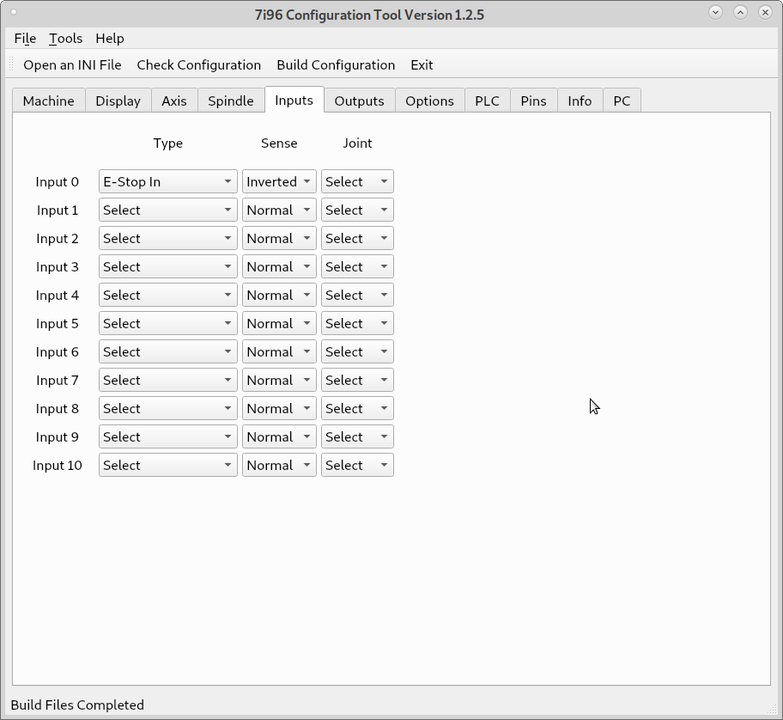783x720 pixels.
Task: Open Input 0 Type dropdown showing E-Stop In
Action: [167, 181]
